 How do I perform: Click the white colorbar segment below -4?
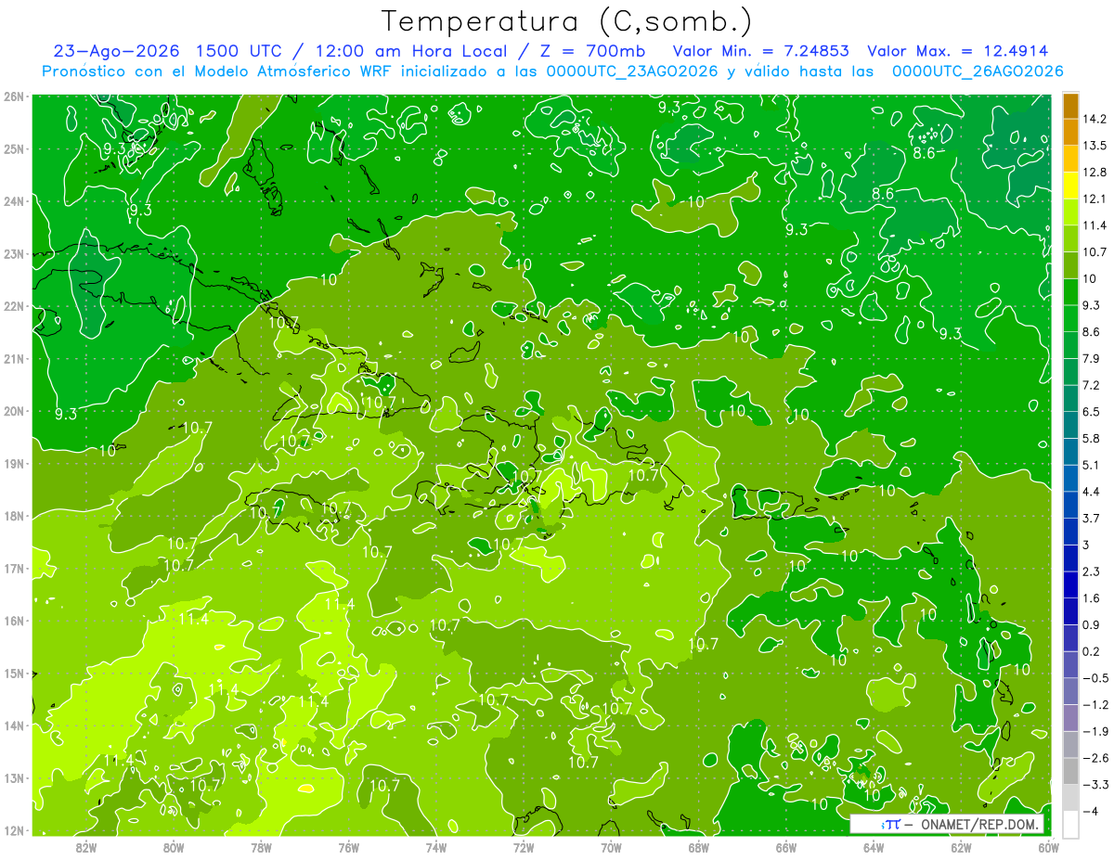click(x=1070, y=825)
